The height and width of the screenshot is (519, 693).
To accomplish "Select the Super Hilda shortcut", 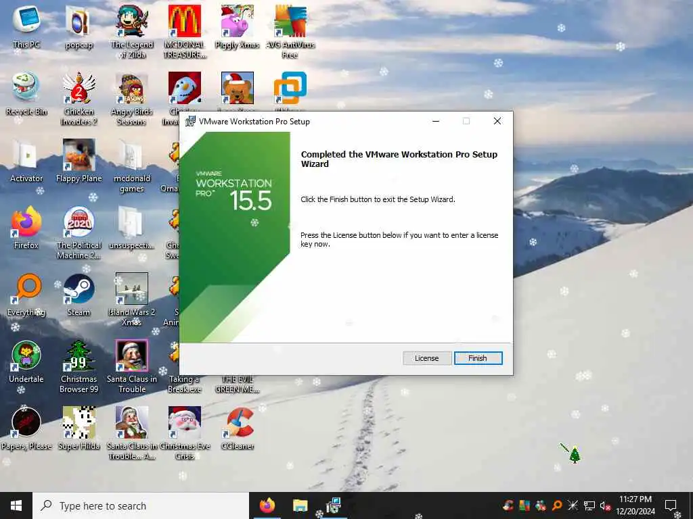I will pos(79,428).
